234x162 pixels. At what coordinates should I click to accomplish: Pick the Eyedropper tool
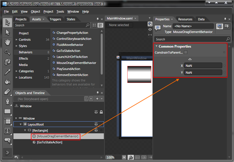(x=7, y=72)
